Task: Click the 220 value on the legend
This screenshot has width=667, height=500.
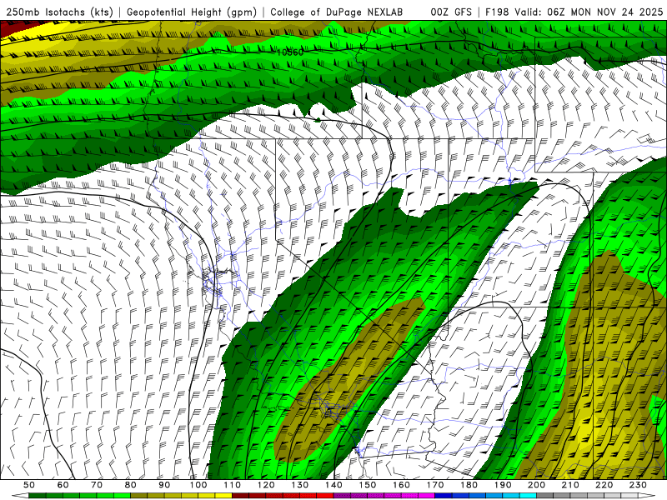Action: (x=604, y=485)
